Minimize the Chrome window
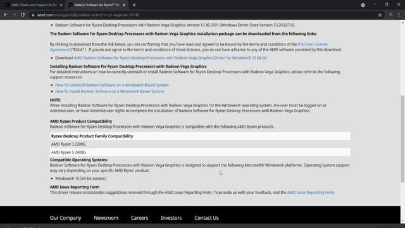 375,4
